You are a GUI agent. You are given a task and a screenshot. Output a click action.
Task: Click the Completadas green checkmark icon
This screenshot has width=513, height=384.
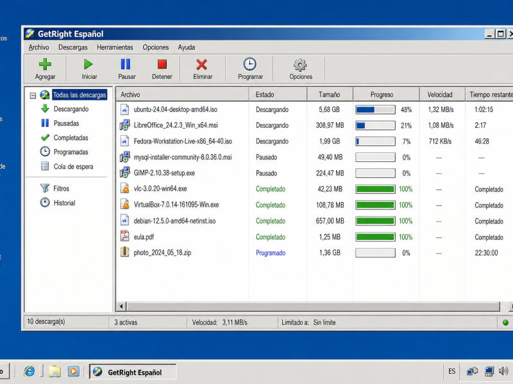coord(45,138)
